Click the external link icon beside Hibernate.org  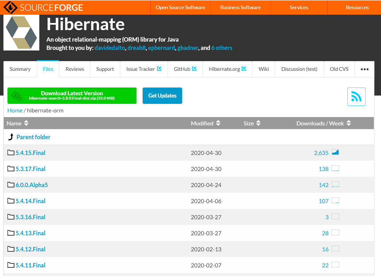[x=244, y=69]
